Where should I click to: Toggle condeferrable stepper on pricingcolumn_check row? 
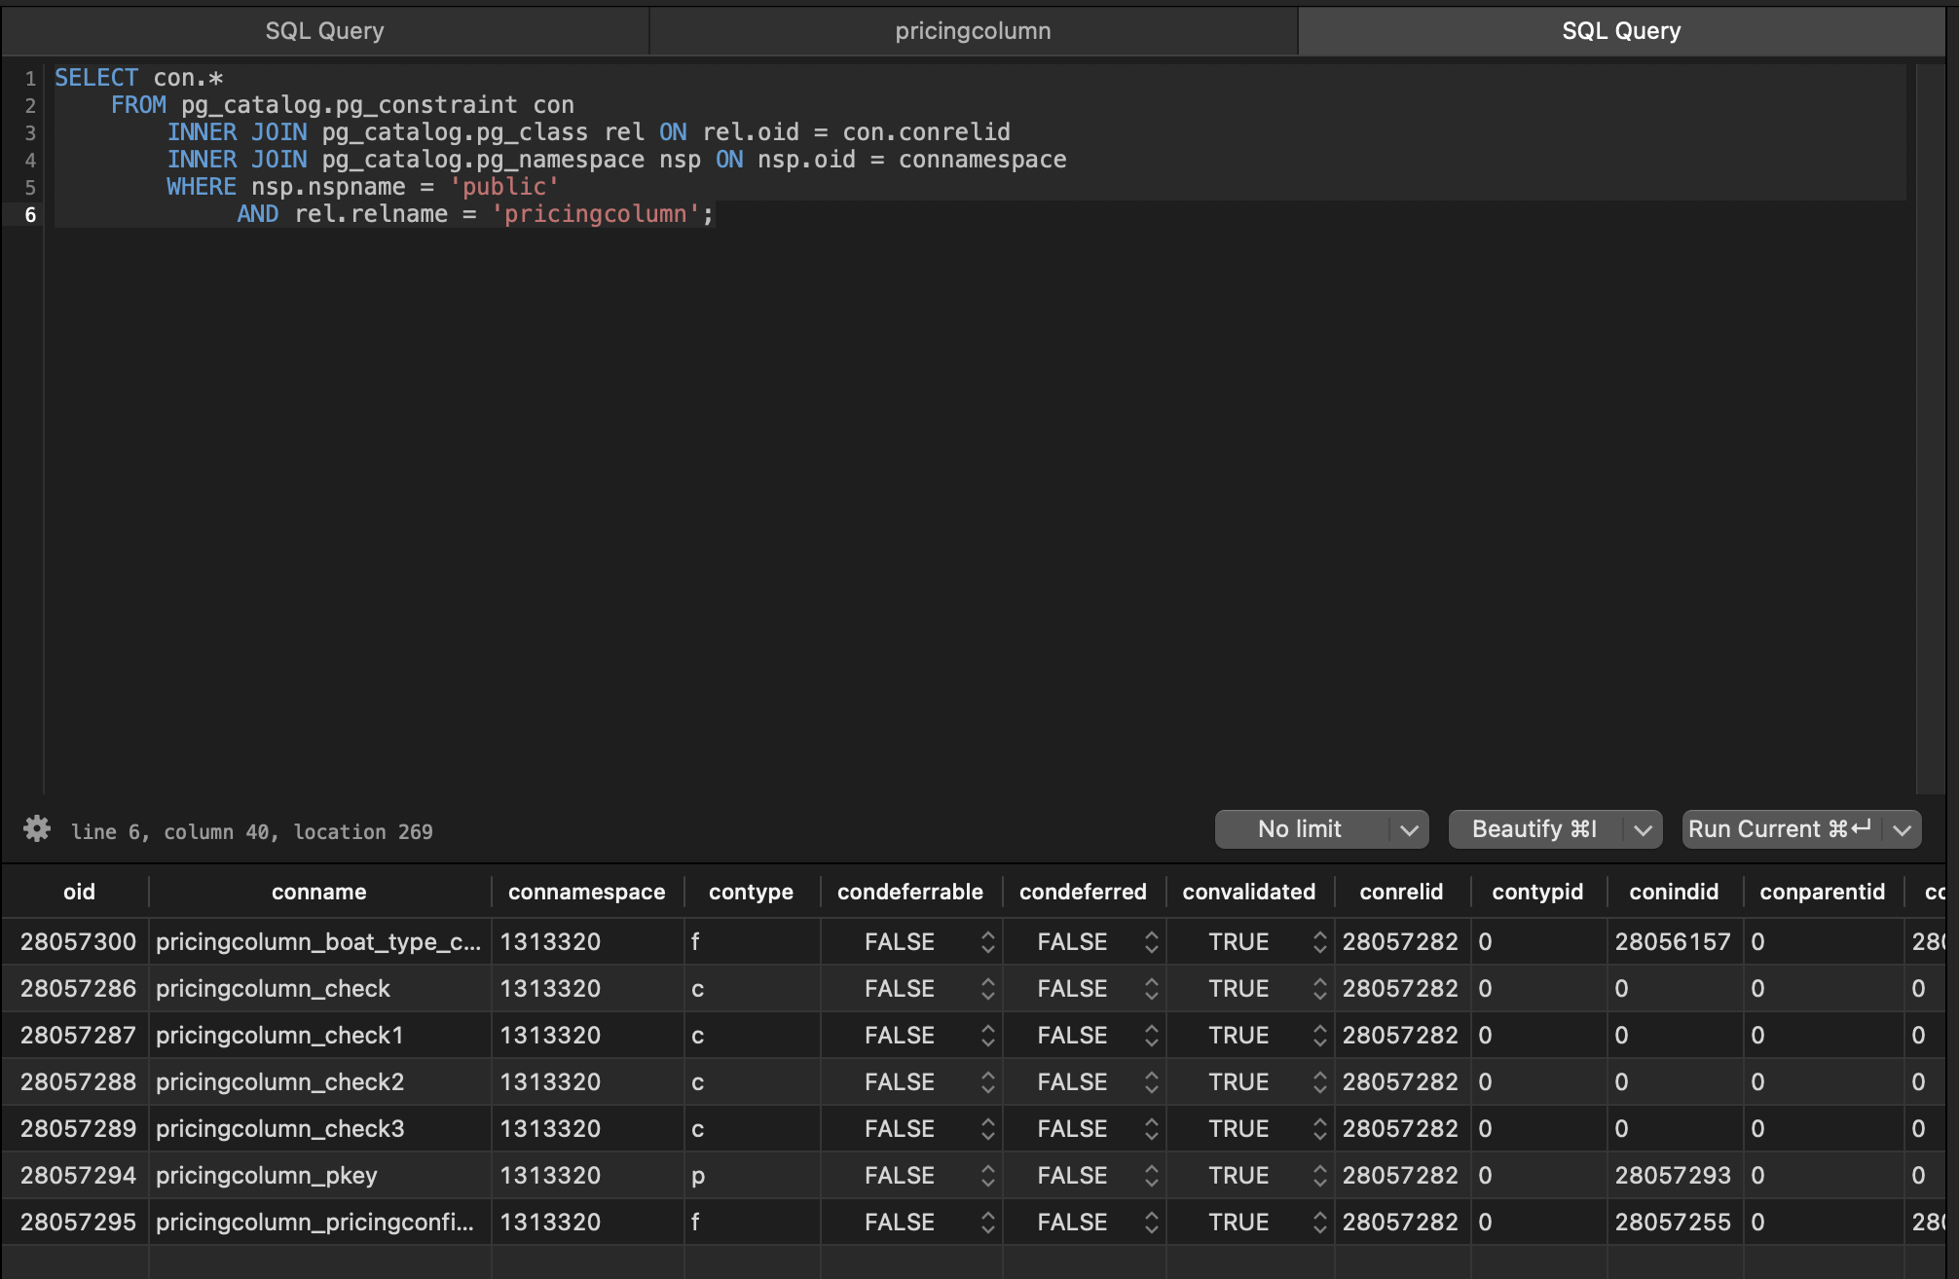(989, 988)
